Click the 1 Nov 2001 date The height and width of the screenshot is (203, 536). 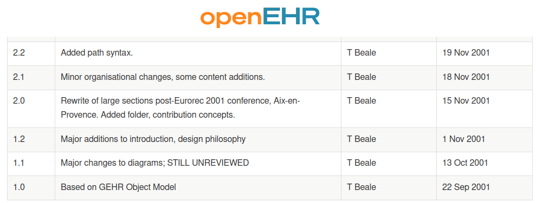(463, 139)
